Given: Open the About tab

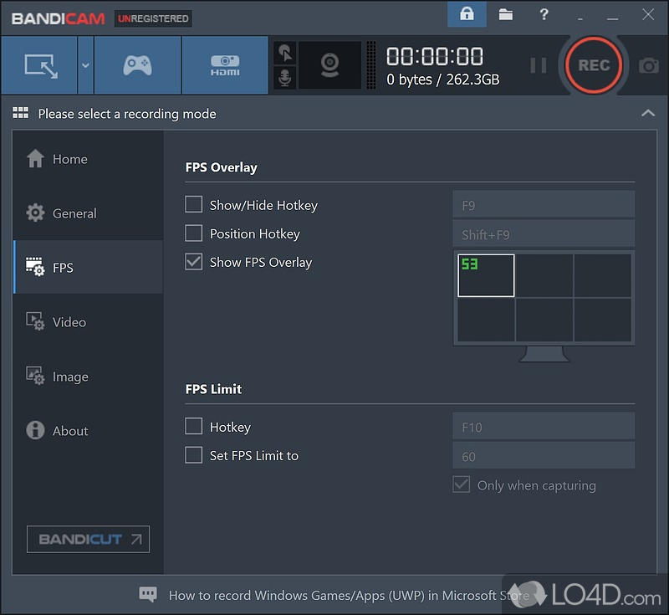Looking at the screenshot, I should (x=88, y=430).
